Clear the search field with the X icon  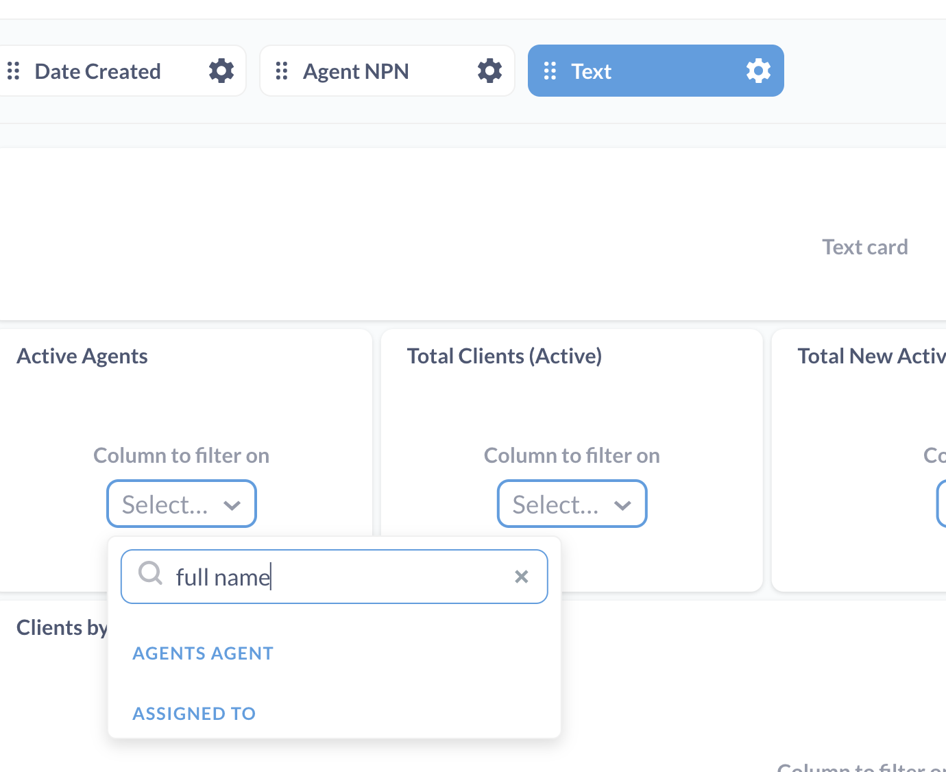[x=521, y=577]
